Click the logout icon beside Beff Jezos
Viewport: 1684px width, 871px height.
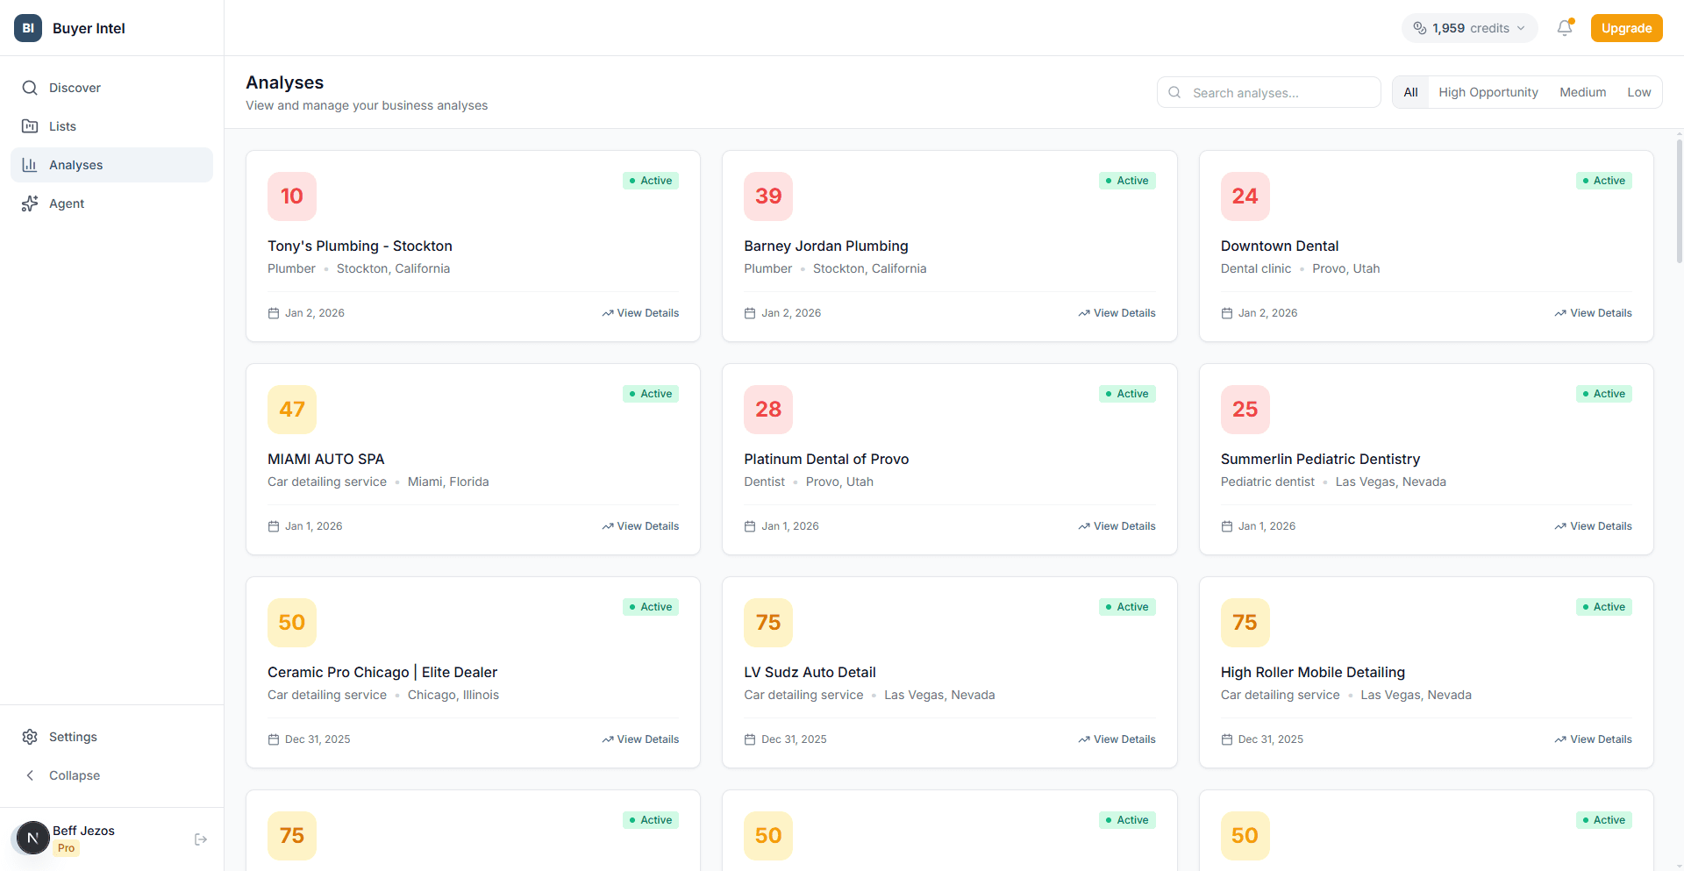201,839
